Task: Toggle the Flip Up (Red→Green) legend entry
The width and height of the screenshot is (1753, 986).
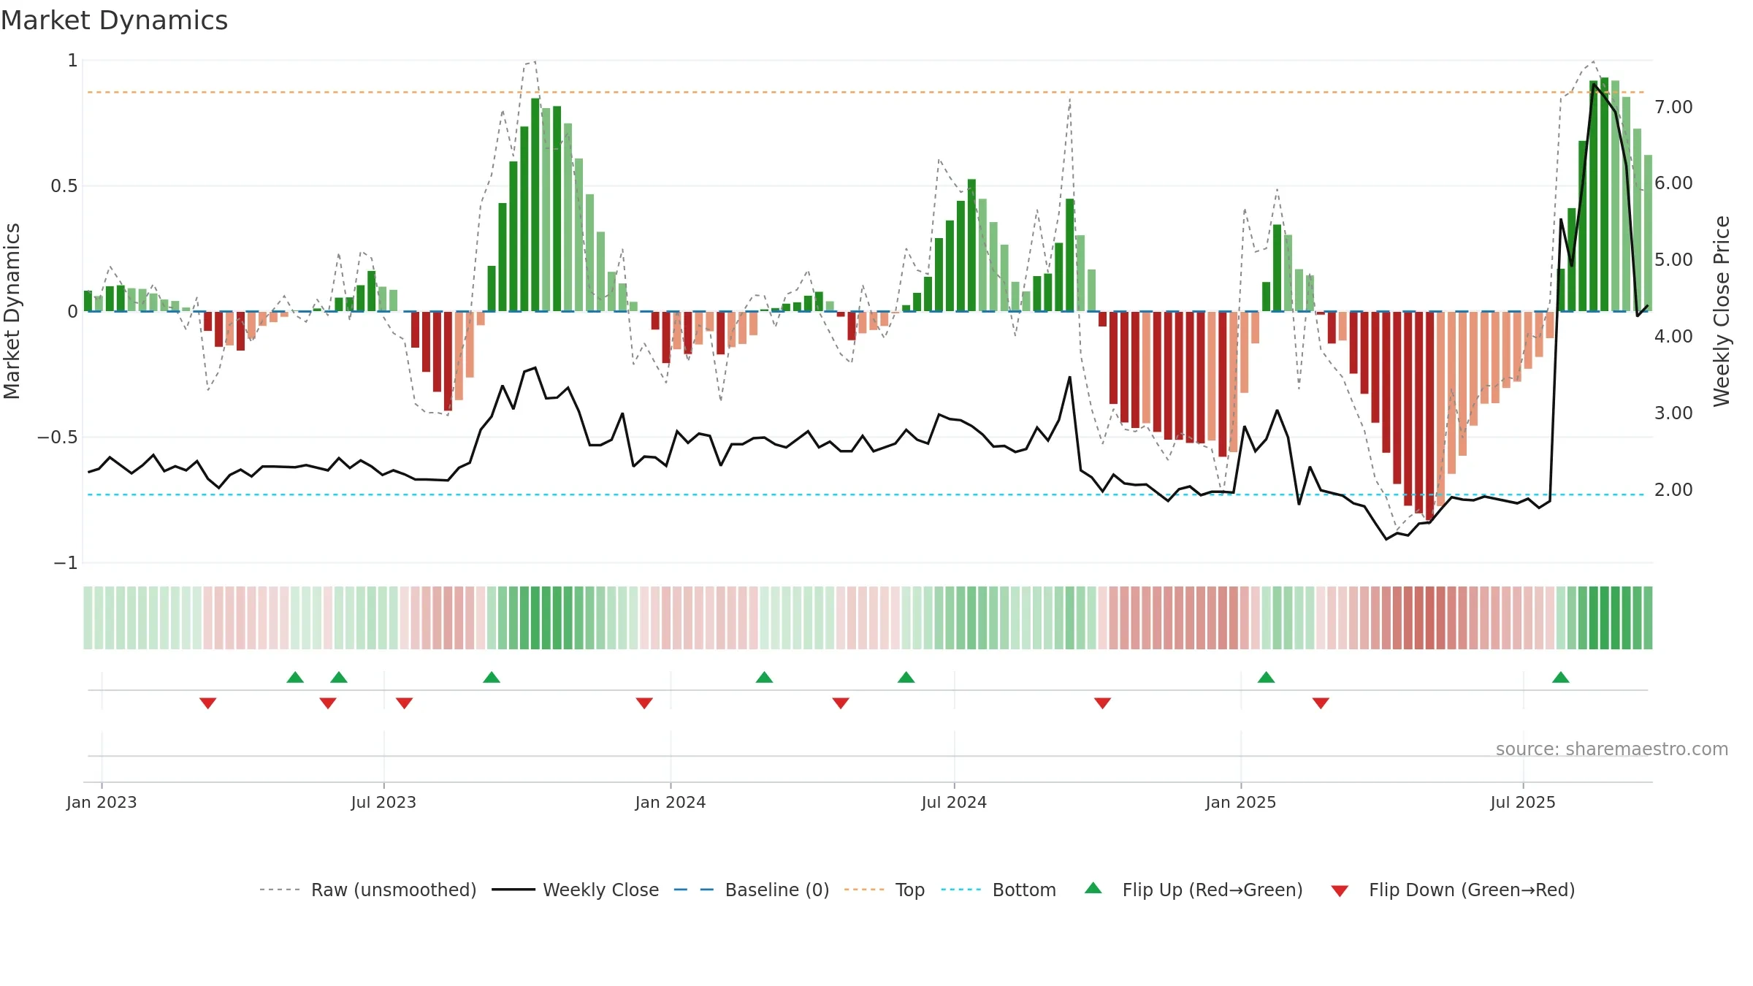Action: [x=1194, y=890]
